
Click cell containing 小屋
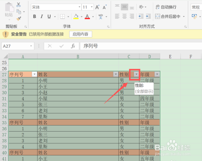pyautogui.click(x=78, y=98)
